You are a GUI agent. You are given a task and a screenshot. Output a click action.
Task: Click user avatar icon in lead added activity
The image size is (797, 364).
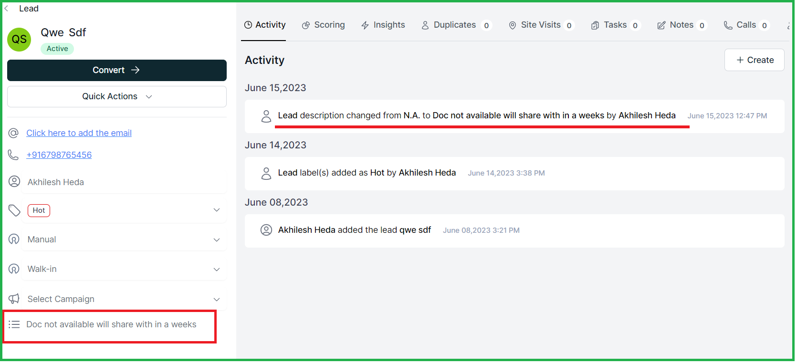click(266, 230)
